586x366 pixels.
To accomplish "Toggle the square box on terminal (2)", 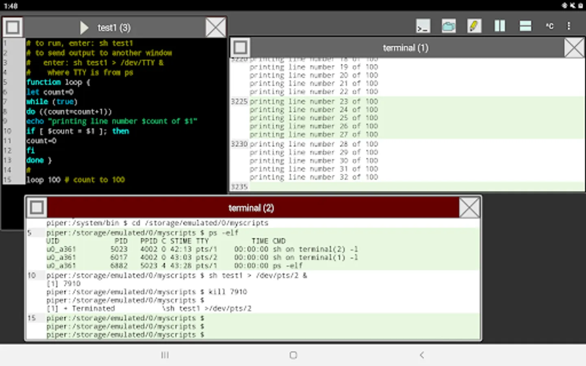I will click(x=37, y=208).
